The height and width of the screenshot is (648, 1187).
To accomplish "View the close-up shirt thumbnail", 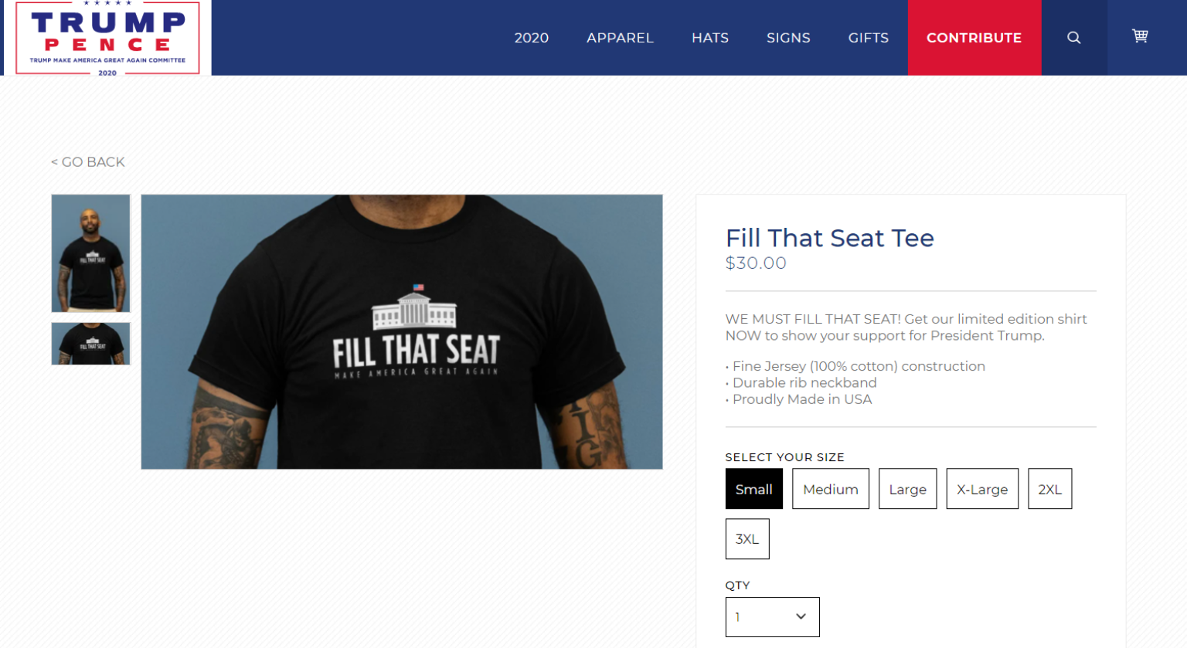I will pos(91,344).
